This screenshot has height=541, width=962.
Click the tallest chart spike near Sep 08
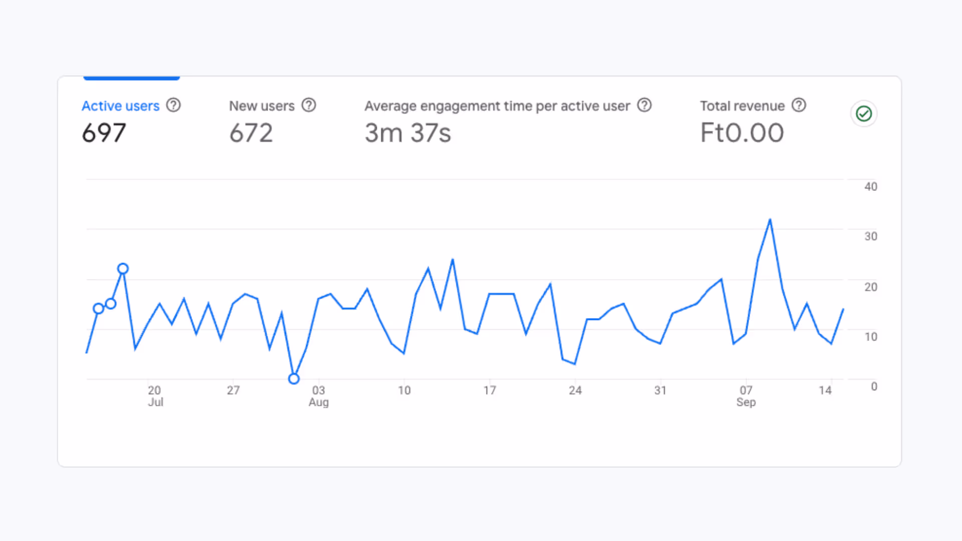[771, 219]
